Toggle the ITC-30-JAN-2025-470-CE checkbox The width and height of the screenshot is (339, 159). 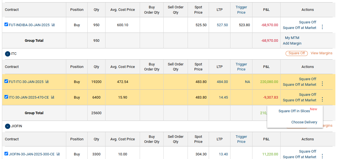point(6,97)
